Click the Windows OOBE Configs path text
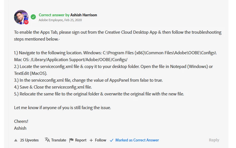The width and height of the screenshot is (236, 148). [x=159, y=53]
